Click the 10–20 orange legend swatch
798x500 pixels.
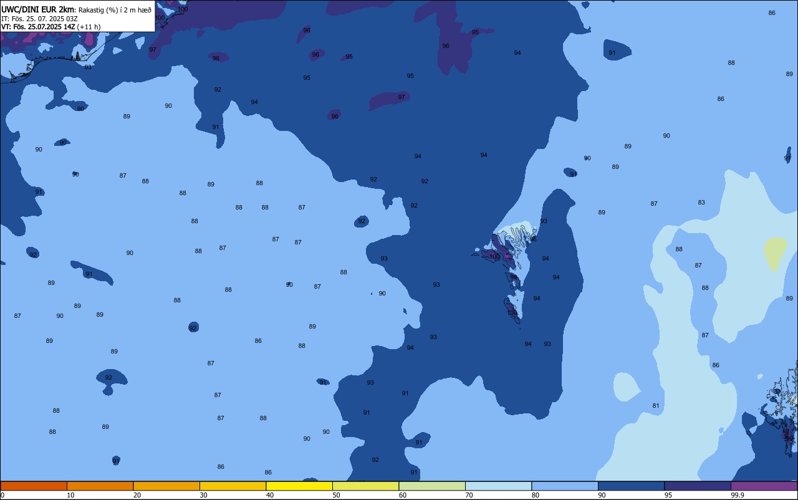[100, 486]
